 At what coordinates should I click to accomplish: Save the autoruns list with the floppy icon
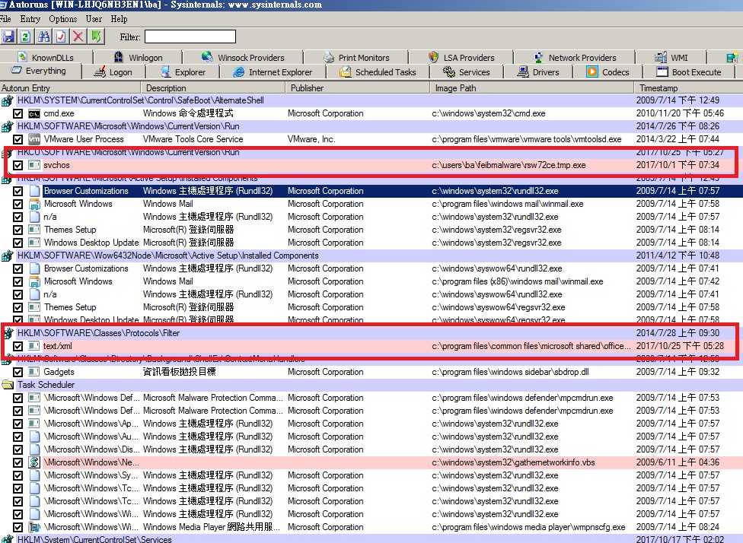pyautogui.click(x=8, y=37)
